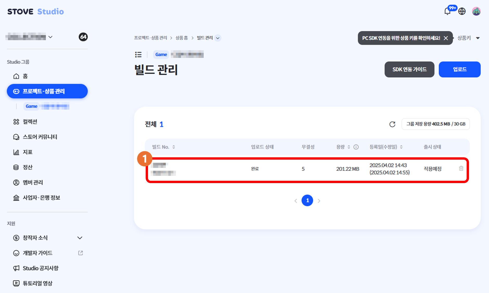Expand the 빌드 관리 breadcrumb dropdown
489x293 pixels.
pos(218,38)
